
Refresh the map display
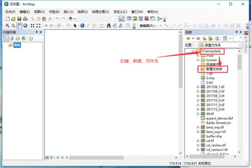(x=58, y=158)
